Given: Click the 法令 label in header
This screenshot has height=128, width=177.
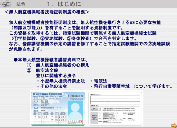Looking at the screenshot, I should (21, 4).
